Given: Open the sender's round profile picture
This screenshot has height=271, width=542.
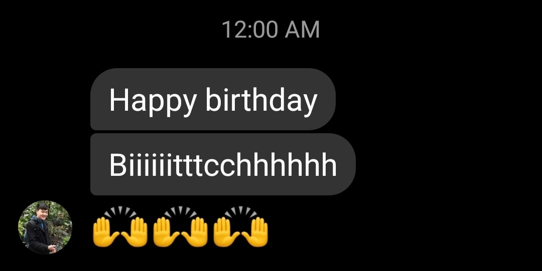Looking at the screenshot, I should coord(45,227).
